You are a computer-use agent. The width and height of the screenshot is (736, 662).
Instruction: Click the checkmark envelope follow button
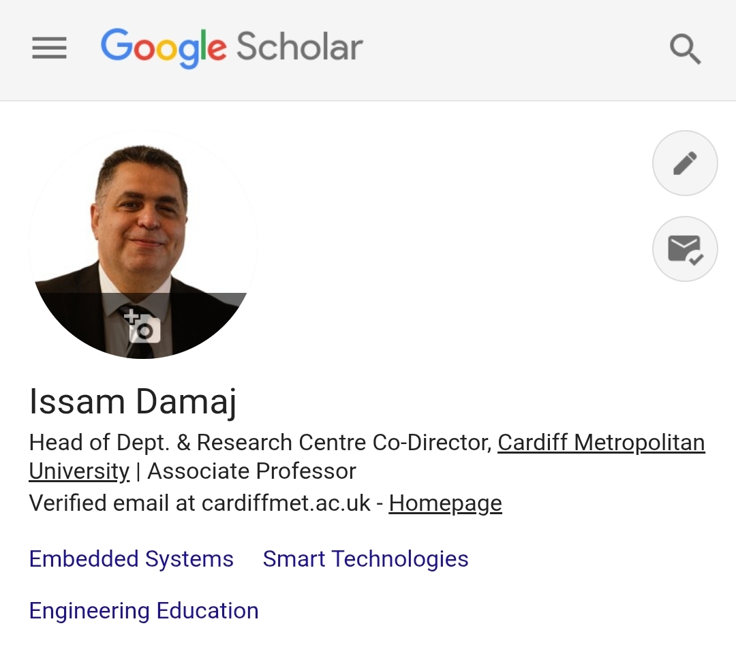pyautogui.click(x=685, y=249)
